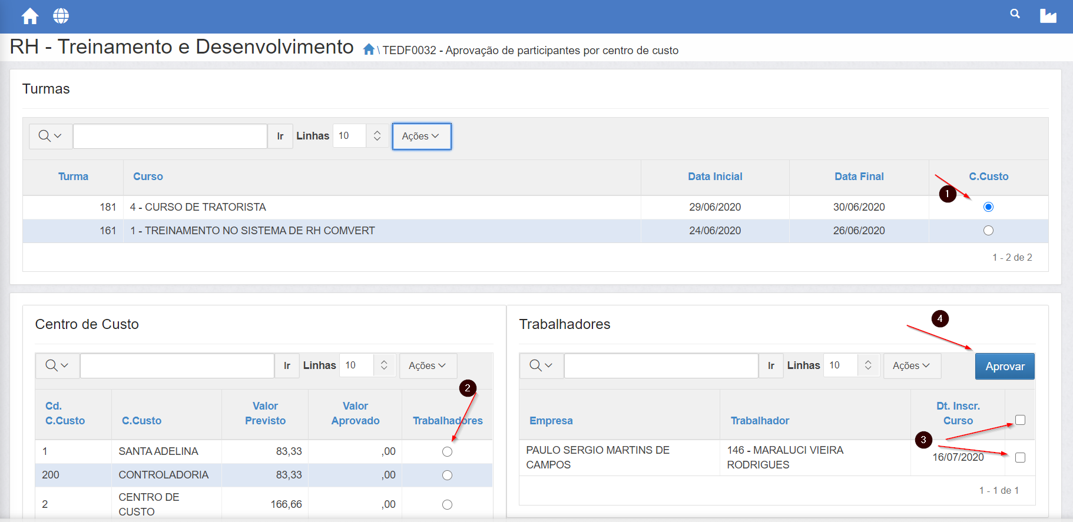Click Ir button in Centro de Custo
Viewport: 1073px width, 522px height.
click(x=287, y=365)
